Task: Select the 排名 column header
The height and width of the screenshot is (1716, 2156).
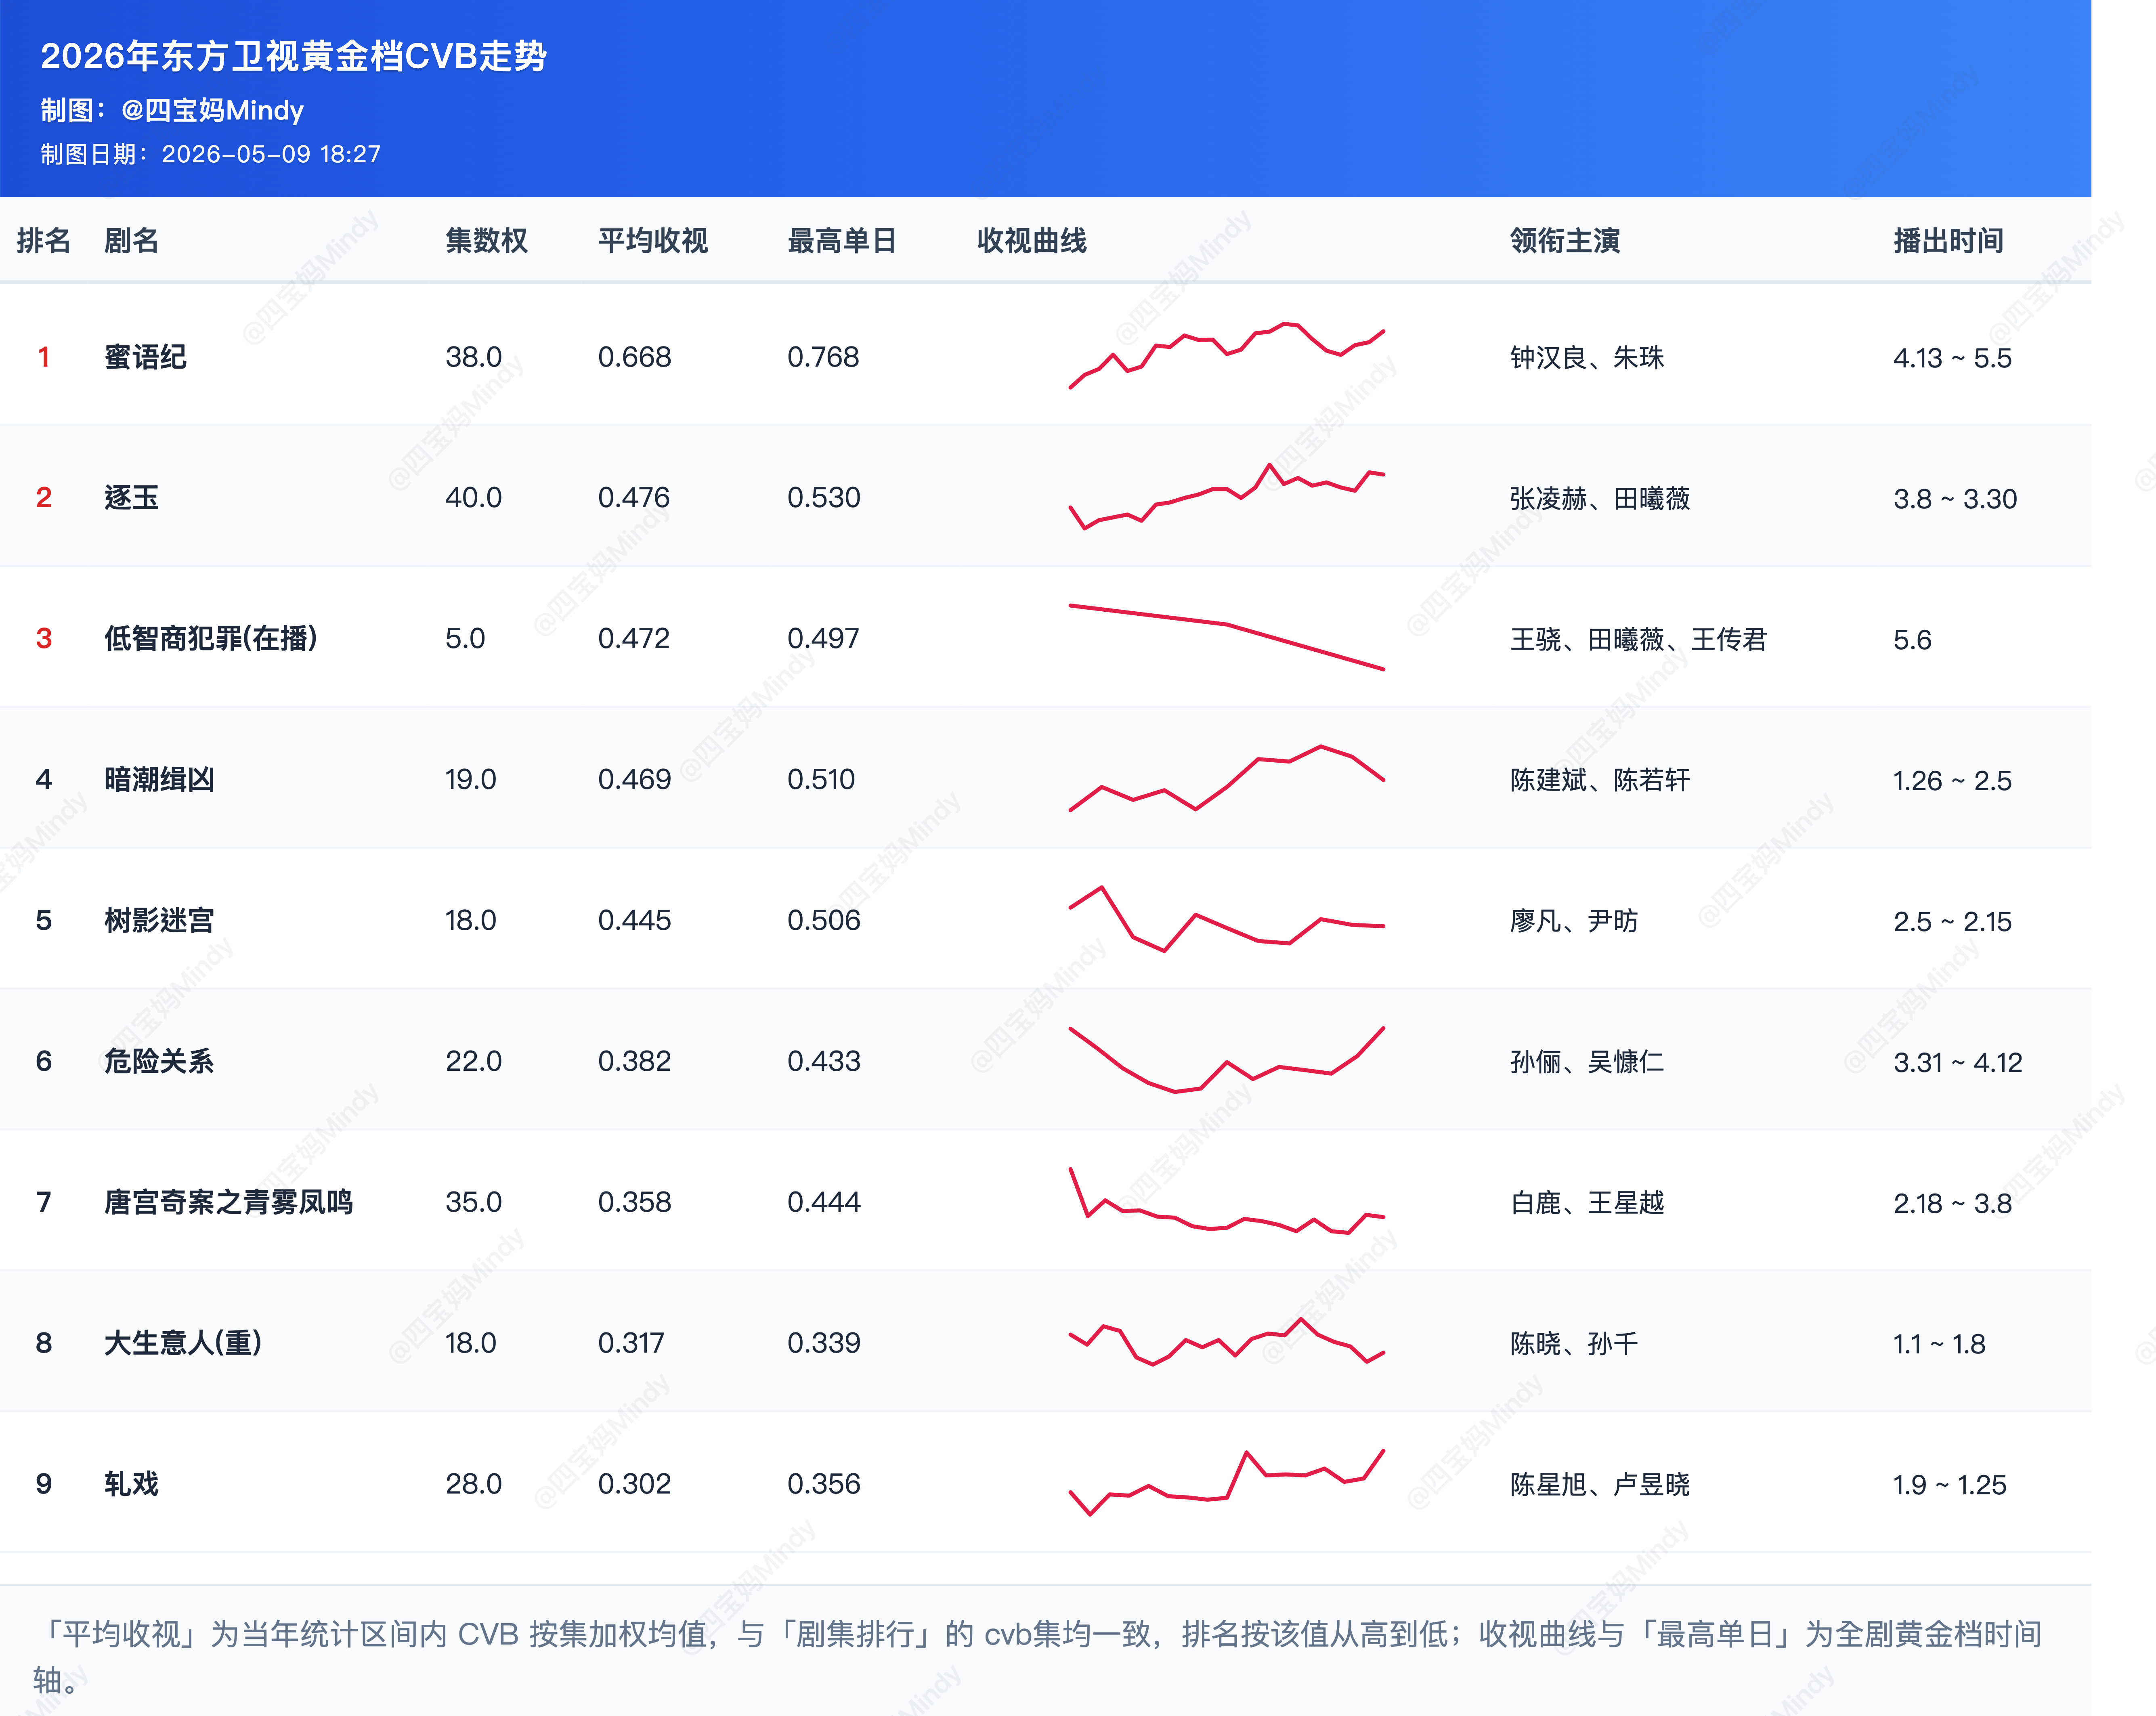Action: 44,241
